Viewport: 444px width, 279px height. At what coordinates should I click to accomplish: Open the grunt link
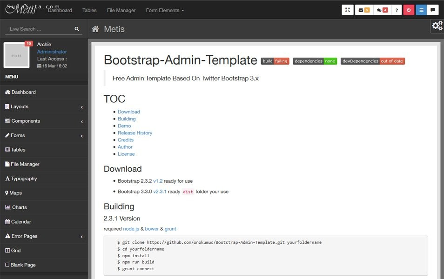click(x=170, y=229)
